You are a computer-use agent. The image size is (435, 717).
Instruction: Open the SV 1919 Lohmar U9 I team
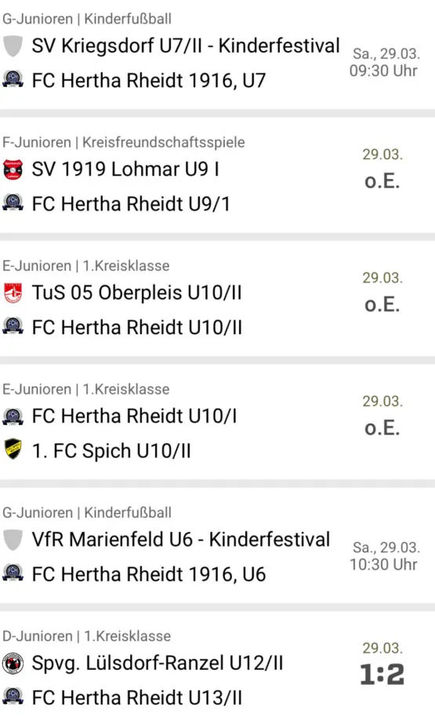pyautogui.click(x=125, y=169)
